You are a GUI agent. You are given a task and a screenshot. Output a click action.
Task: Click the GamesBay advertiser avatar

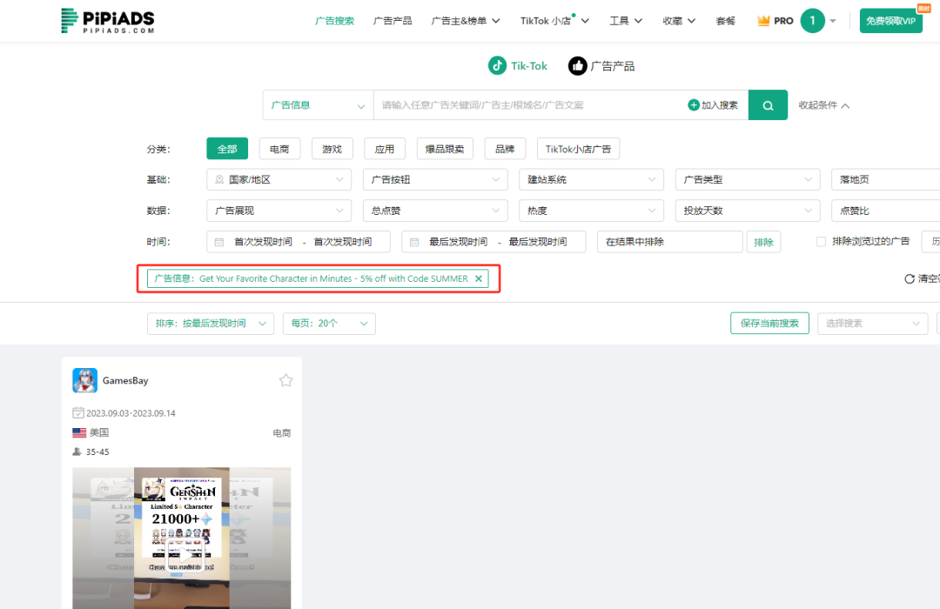coord(84,380)
